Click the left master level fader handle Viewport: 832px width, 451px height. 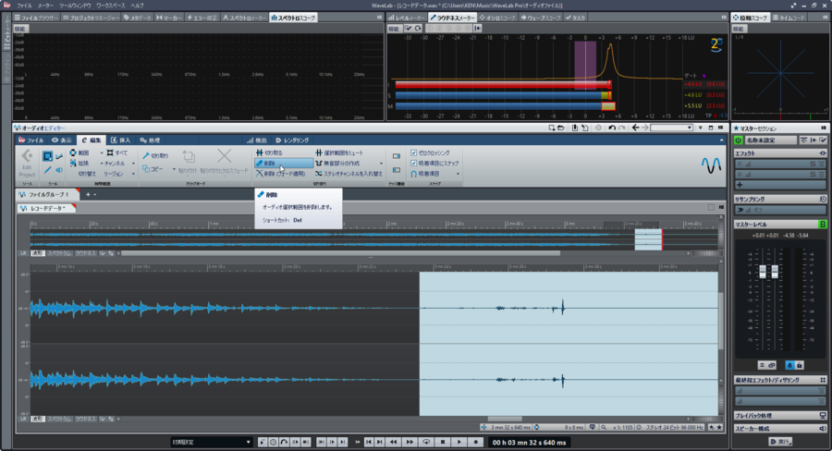(x=763, y=271)
